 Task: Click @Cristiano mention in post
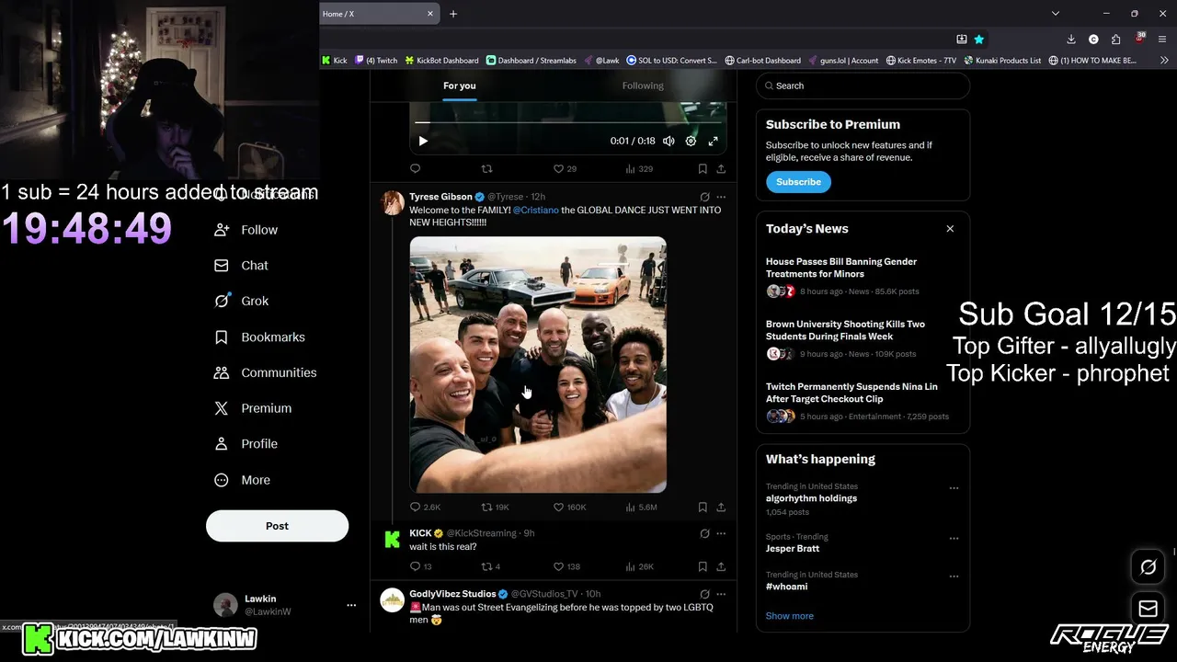coord(536,210)
